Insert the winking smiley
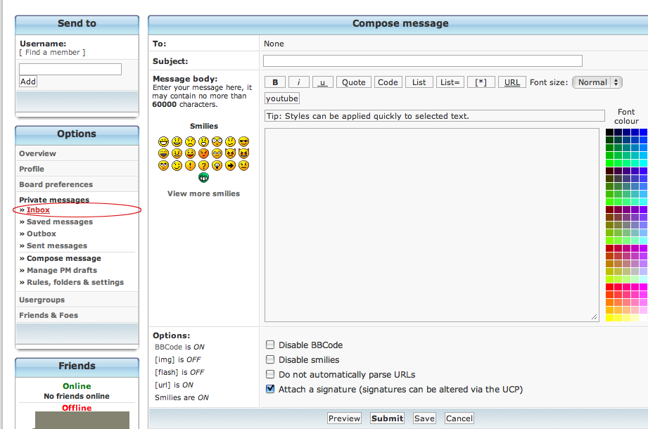The image size is (648, 429). (177, 165)
